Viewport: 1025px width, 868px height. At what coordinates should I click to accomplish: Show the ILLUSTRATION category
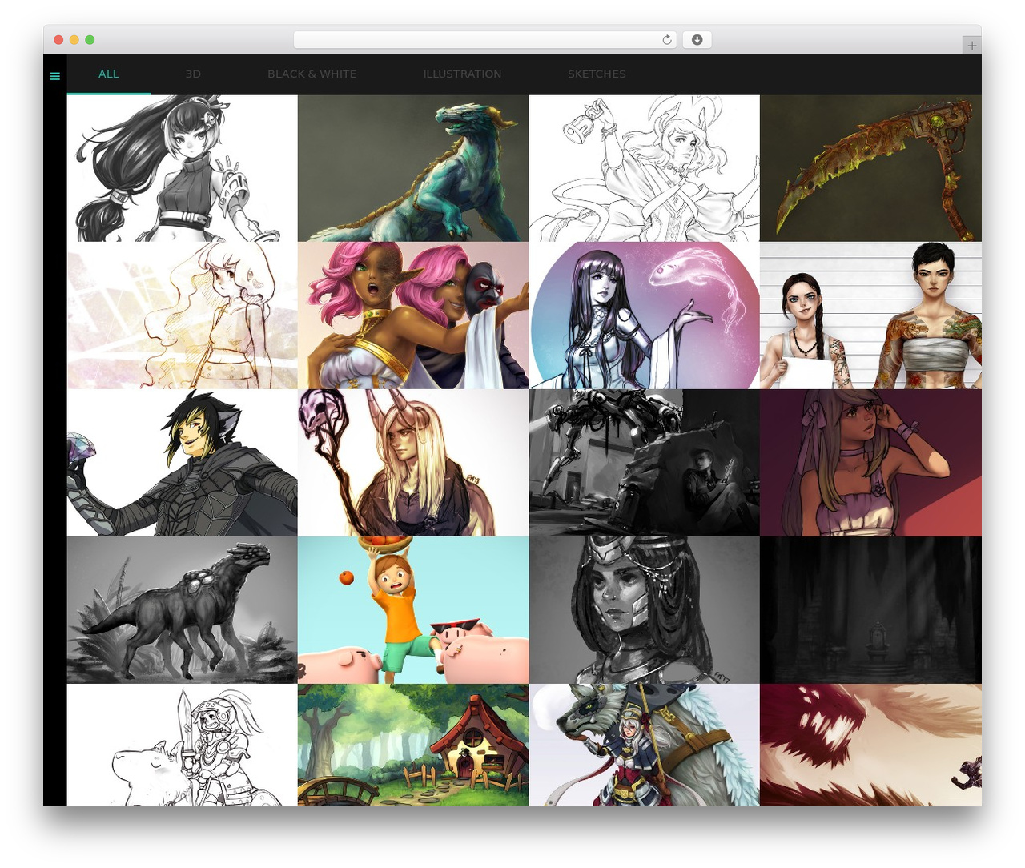click(462, 74)
